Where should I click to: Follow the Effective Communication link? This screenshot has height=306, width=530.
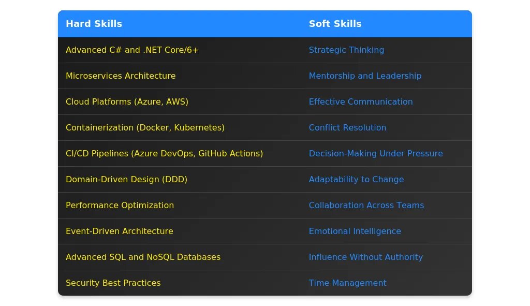(x=361, y=102)
